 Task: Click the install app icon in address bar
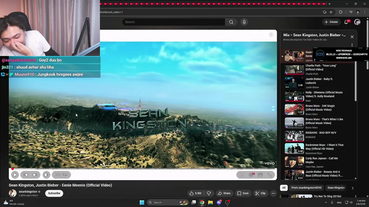[x=325, y=12]
